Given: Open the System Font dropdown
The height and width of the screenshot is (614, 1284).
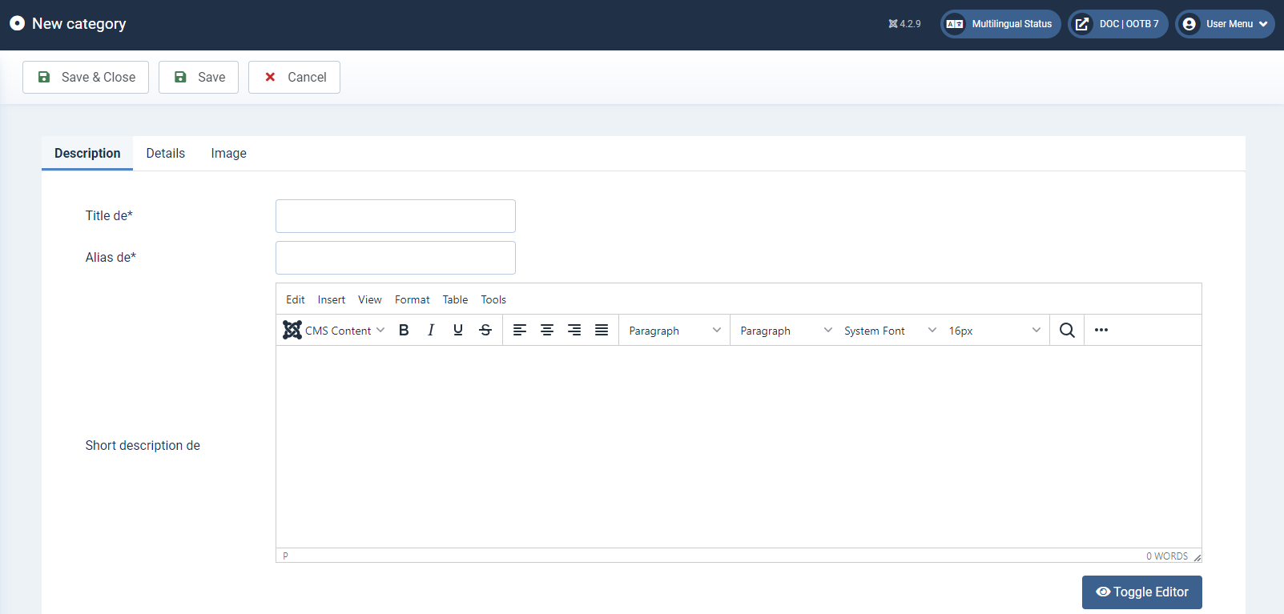Looking at the screenshot, I should pyautogui.click(x=890, y=330).
